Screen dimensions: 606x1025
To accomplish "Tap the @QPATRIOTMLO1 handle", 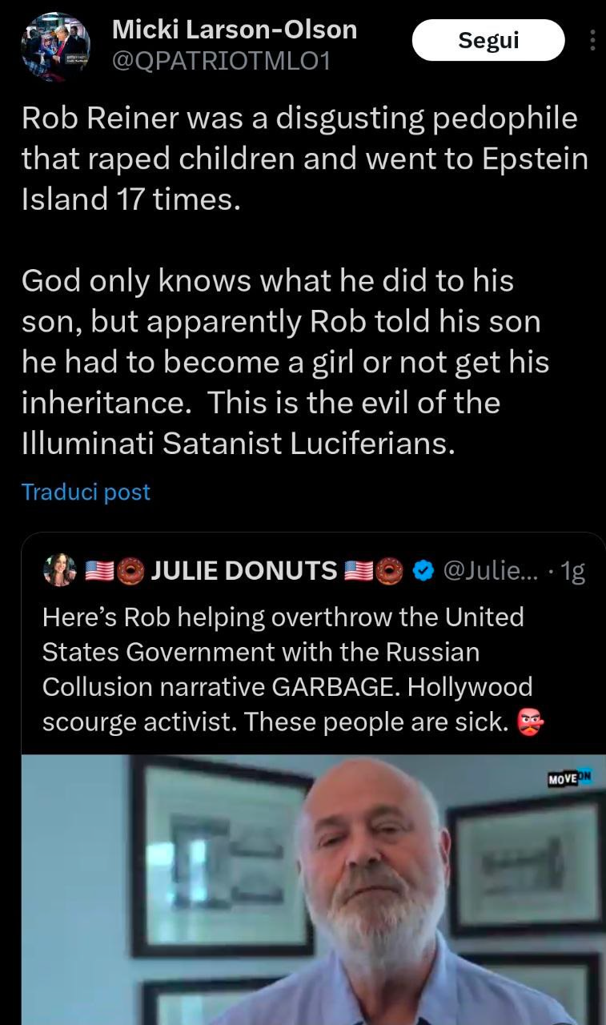I will click(x=222, y=60).
